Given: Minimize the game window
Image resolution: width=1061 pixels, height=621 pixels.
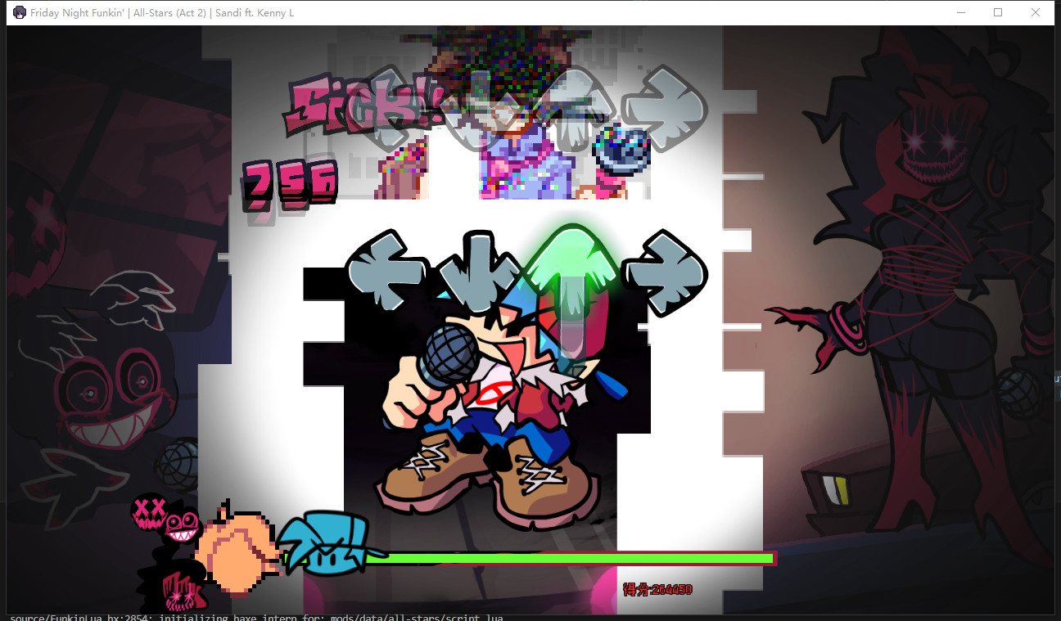Looking at the screenshot, I should point(960,12).
